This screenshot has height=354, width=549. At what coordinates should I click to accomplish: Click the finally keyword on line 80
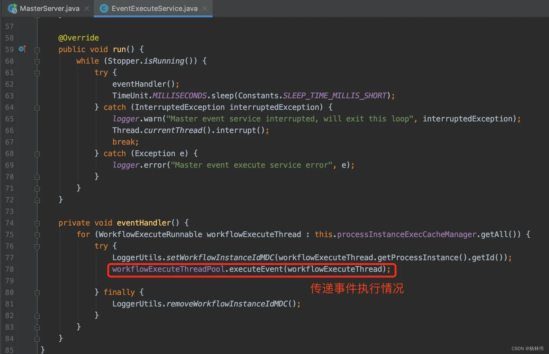coord(119,292)
